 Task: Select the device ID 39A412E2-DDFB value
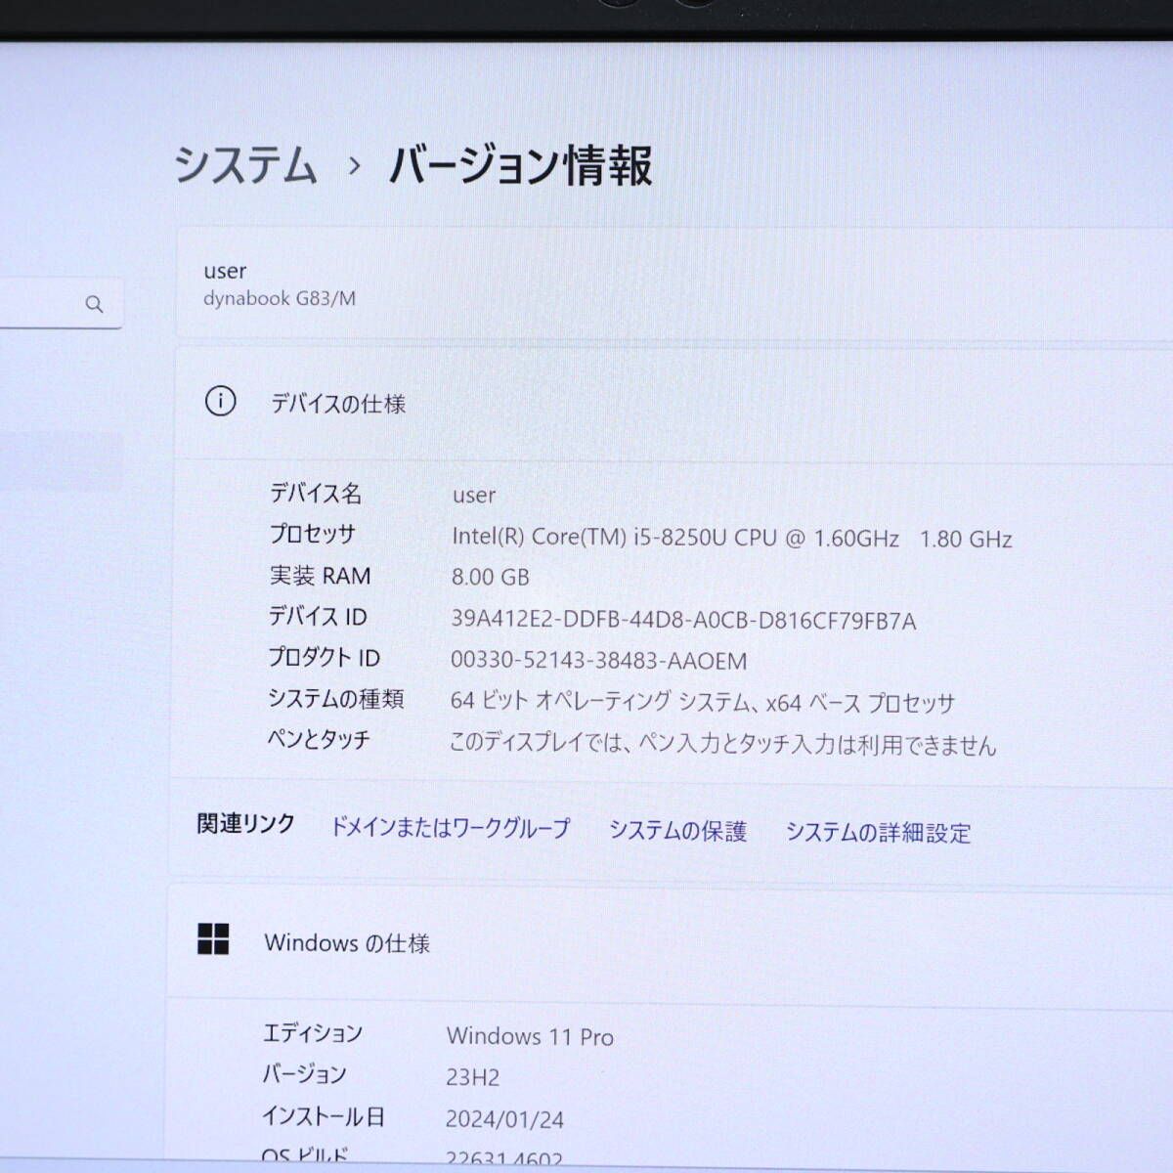point(683,620)
